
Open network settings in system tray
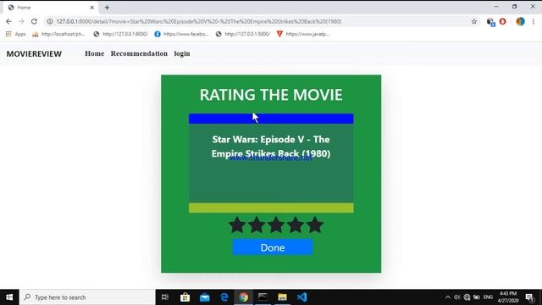(x=467, y=297)
